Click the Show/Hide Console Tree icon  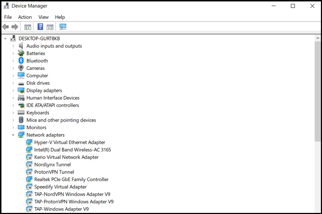pyautogui.click(x=28, y=26)
